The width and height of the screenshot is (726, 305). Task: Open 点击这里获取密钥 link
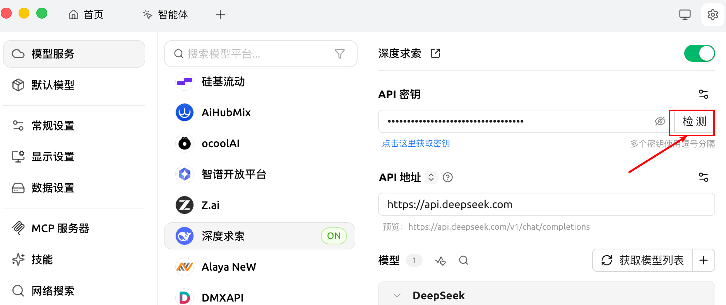click(x=416, y=144)
